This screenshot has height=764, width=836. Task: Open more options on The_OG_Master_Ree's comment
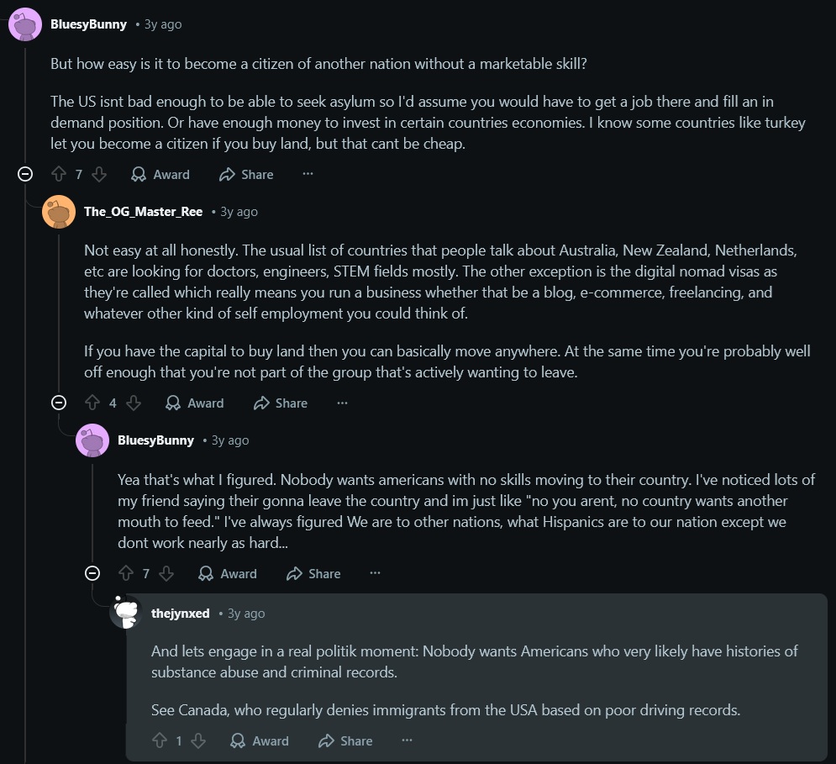pos(342,403)
